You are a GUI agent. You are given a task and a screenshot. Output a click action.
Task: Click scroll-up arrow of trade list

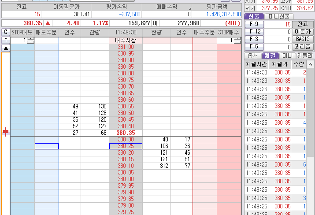310,64
